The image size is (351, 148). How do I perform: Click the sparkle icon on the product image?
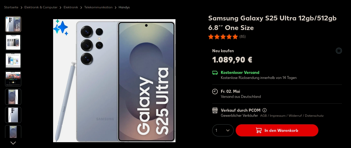point(61,27)
